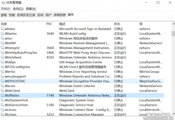The image size is (175, 120).
Task: Sort services by 描述 column header
Action: (x=85, y=24)
